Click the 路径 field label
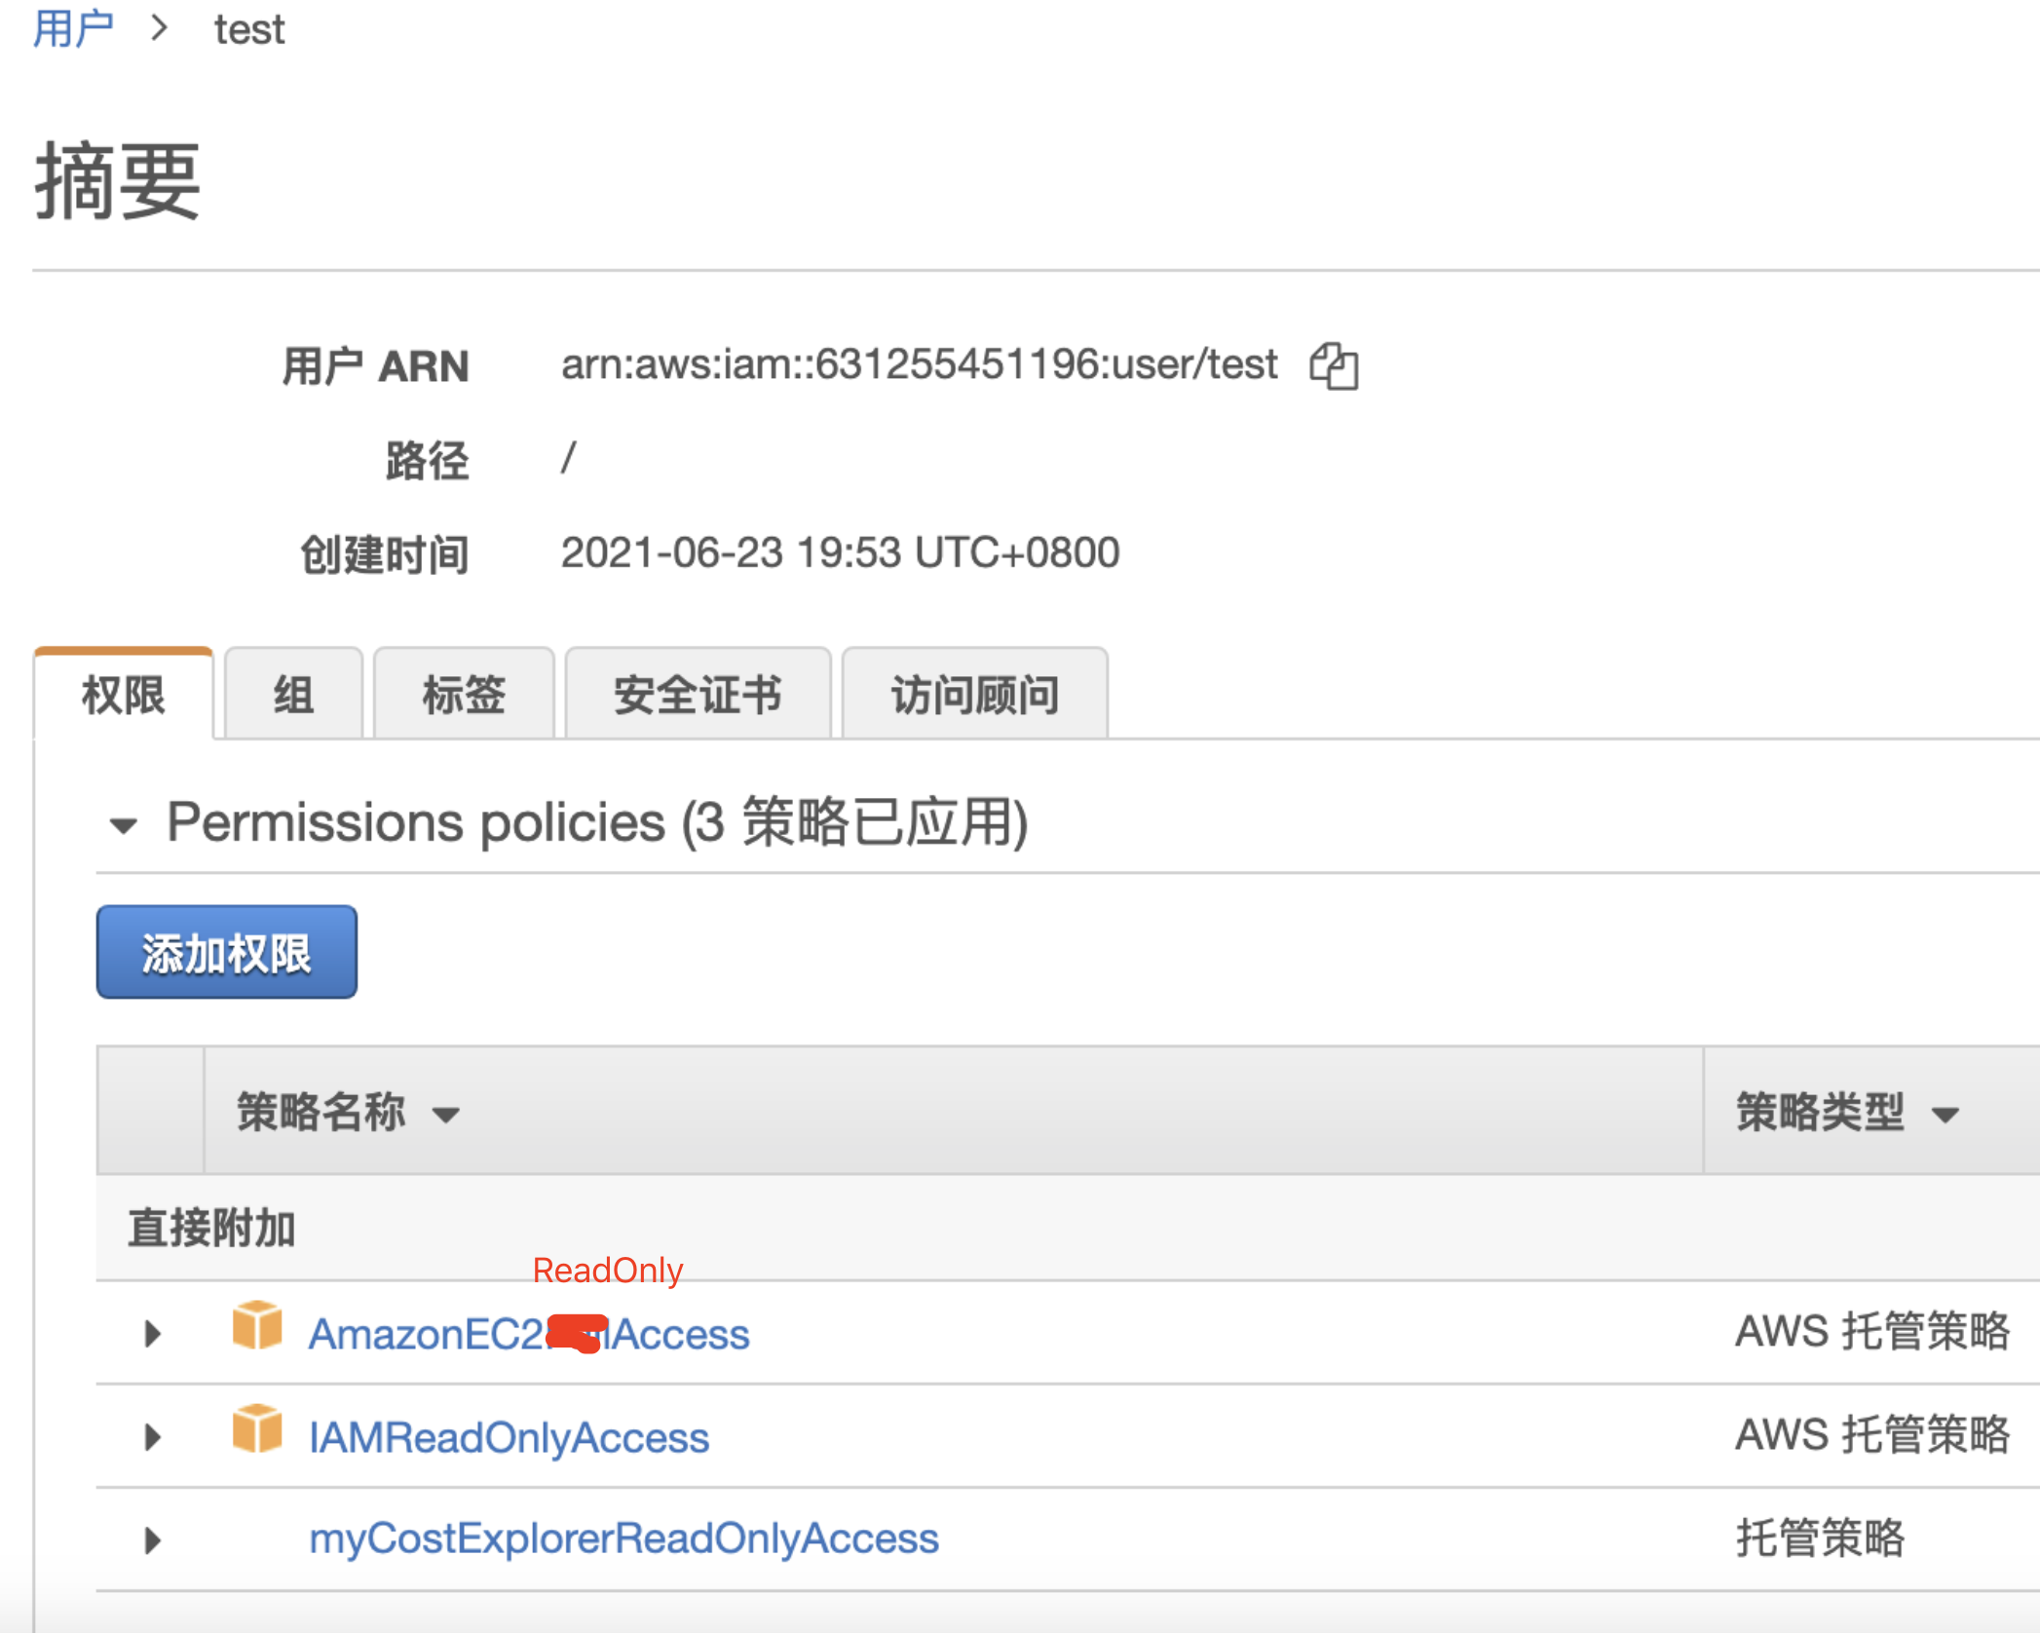Image resolution: width=2040 pixels, height=1633 pixels. 427,460
